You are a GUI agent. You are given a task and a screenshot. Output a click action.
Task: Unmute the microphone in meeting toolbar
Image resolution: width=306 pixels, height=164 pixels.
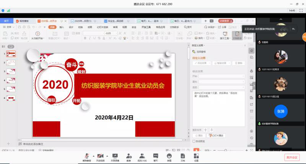[x=87, y=156]
